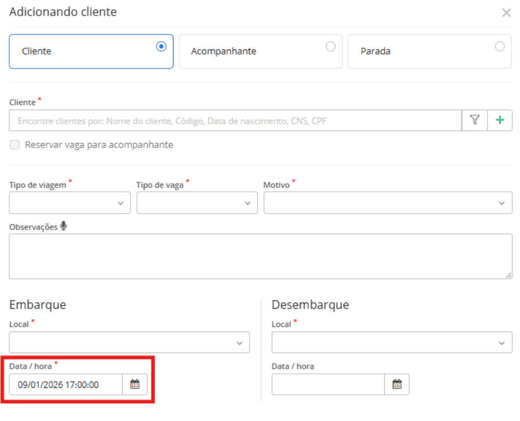Select the Acompanhante radio option

(331, 46)
